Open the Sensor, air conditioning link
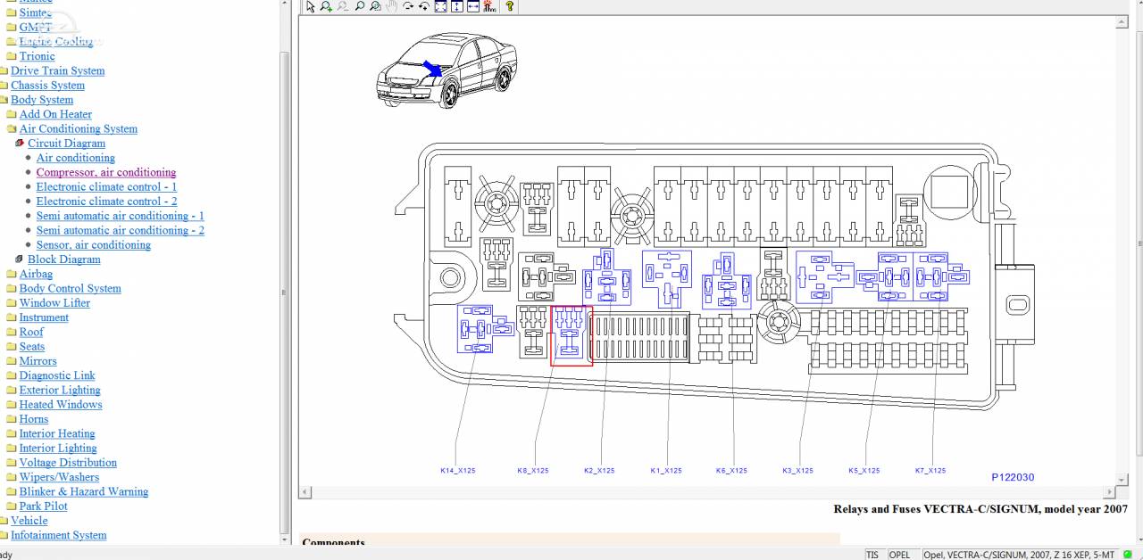The image size is (1143, 560). [94, 244]
